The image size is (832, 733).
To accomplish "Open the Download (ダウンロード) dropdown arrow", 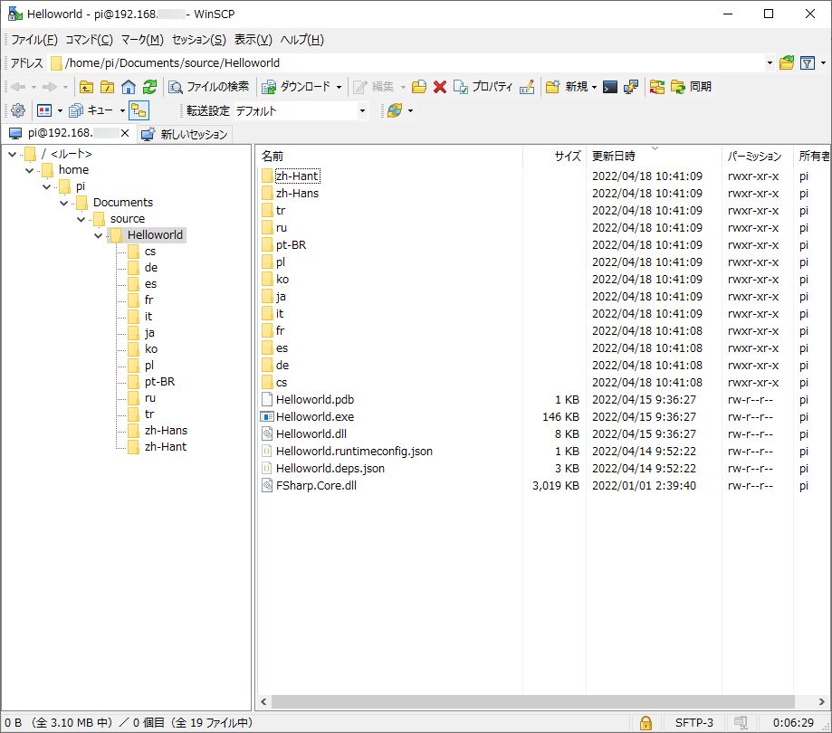I will pyautogui.click(x=339, y=87).
